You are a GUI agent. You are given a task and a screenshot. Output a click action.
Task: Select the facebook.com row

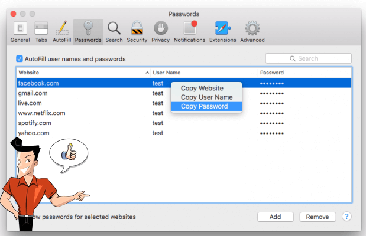coord(184,83)
